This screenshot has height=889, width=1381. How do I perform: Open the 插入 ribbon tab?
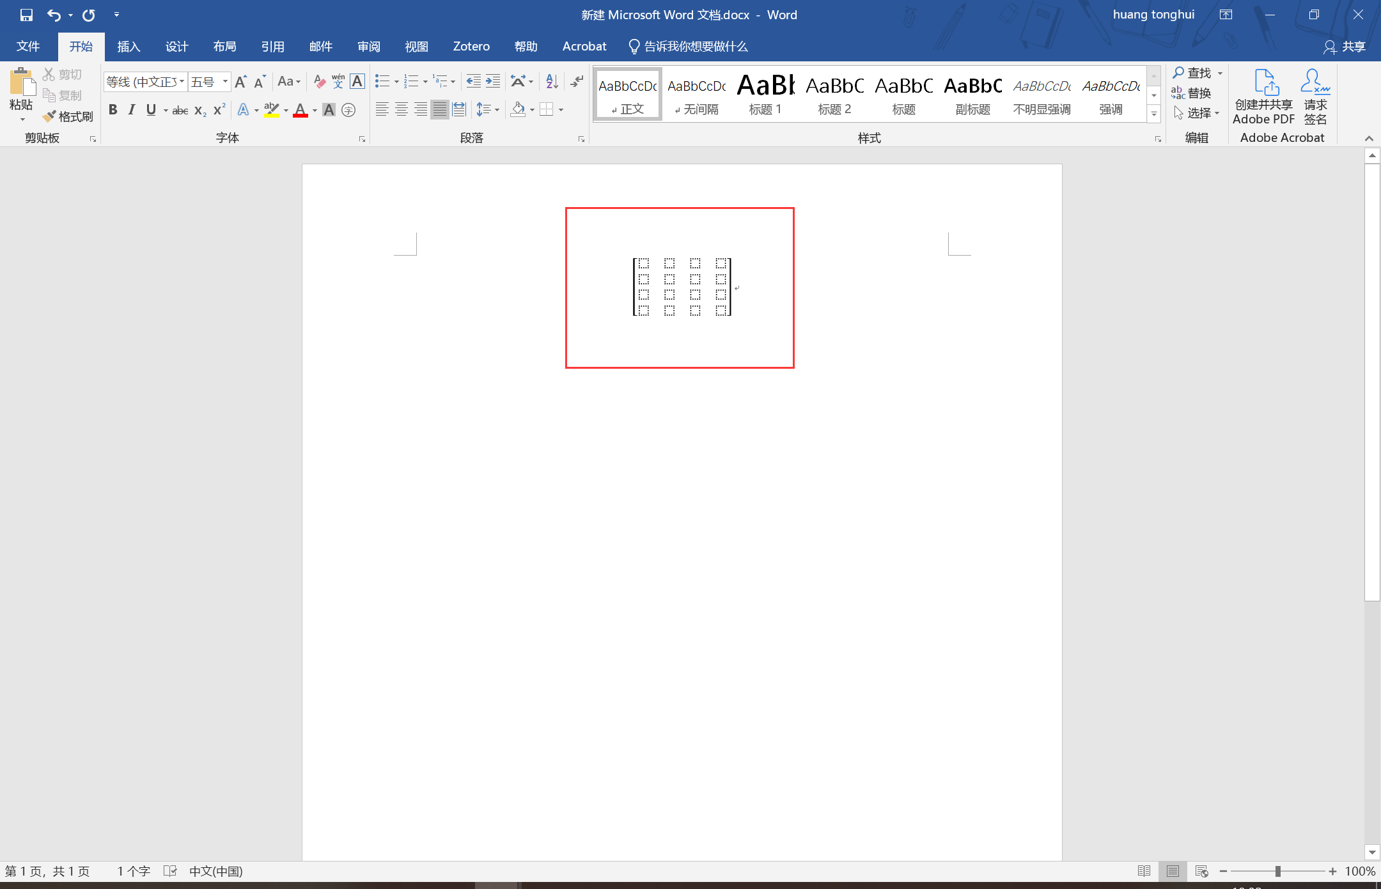[129, 47]
